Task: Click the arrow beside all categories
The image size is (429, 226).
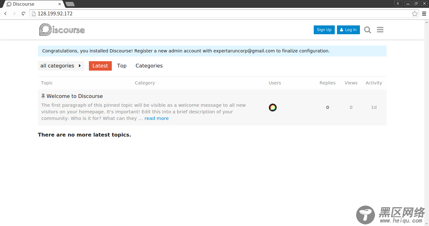Action: click(80, 66)
